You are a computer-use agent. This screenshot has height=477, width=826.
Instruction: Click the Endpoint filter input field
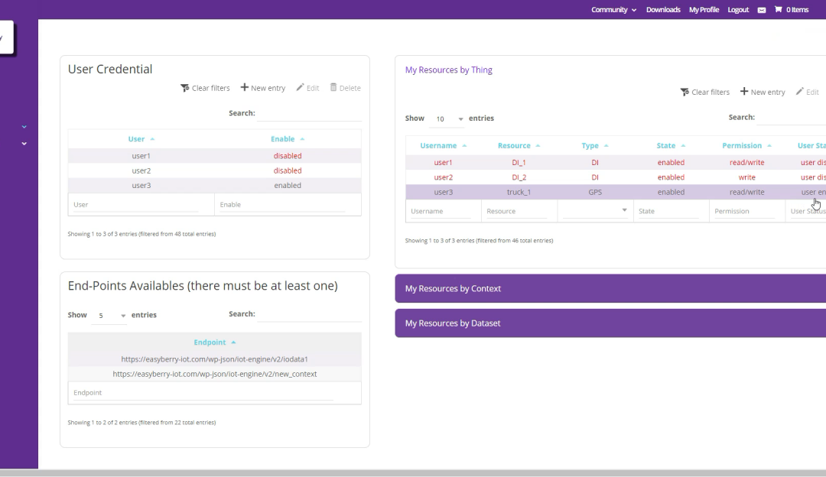click(x=203, y=393)
